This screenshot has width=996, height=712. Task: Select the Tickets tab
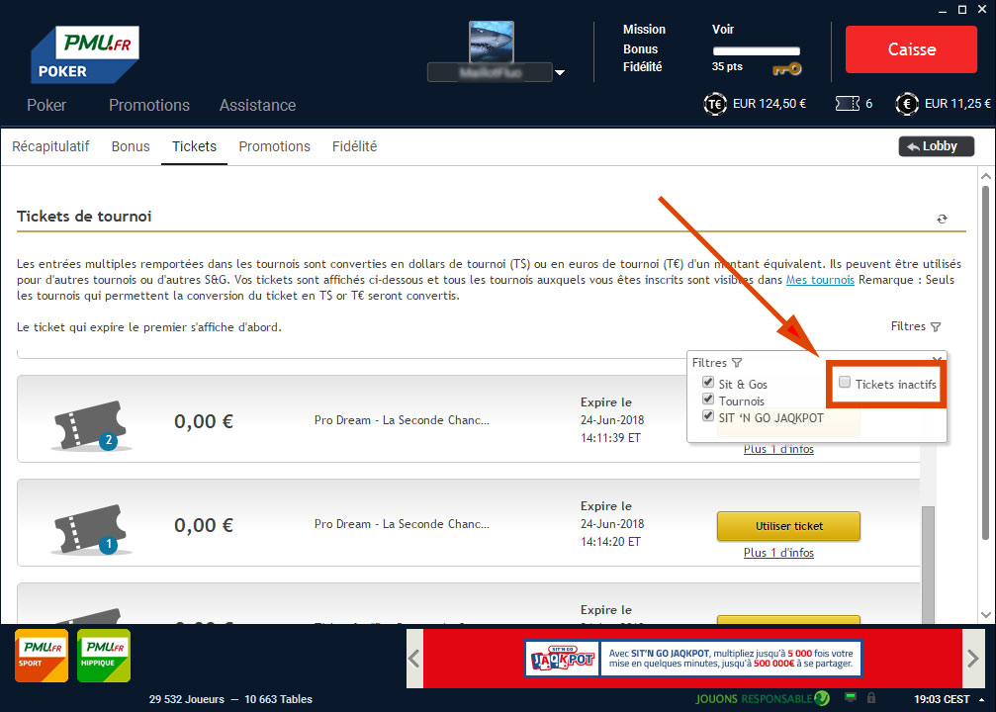click(x=195, y=146)
